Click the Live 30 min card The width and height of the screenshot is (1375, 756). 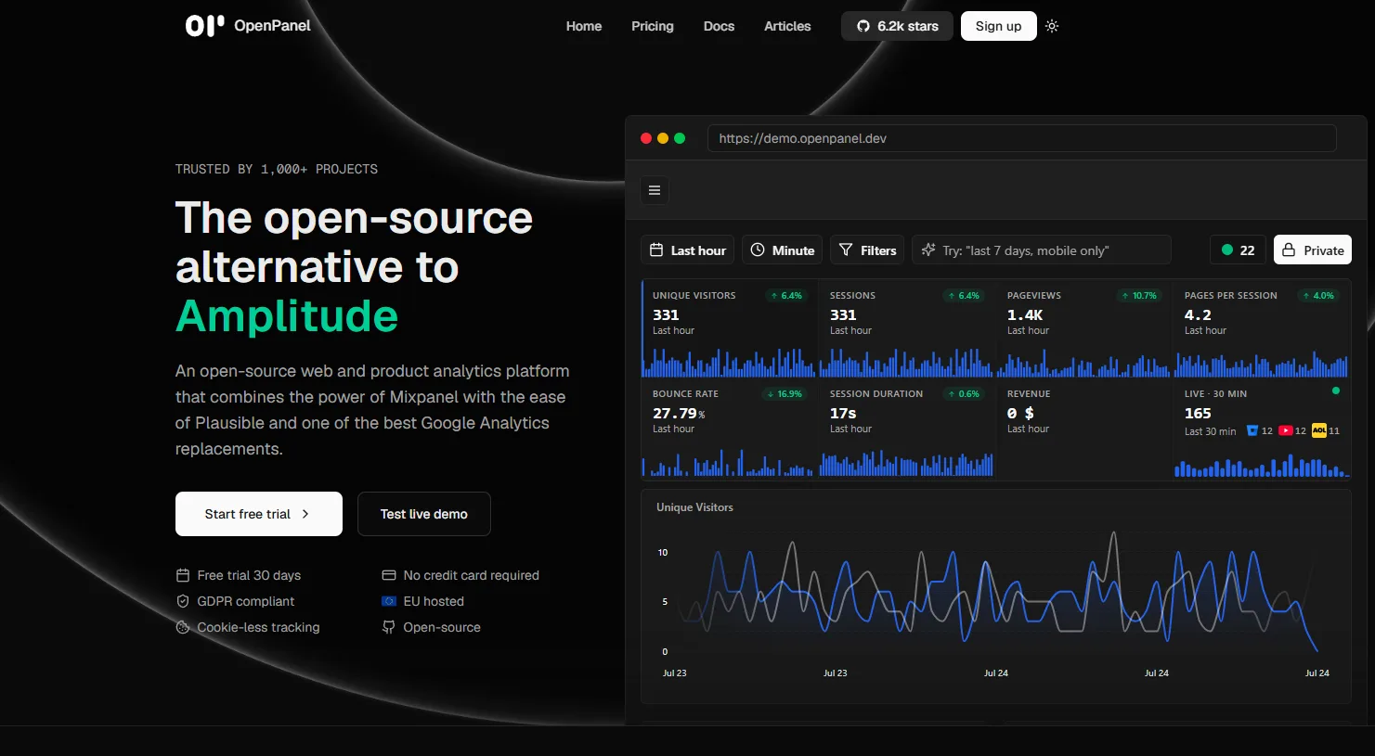(1262, 429)
